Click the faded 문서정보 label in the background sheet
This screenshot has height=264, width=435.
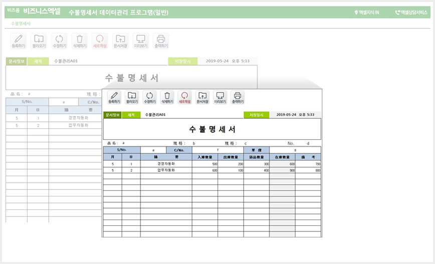(17, 61)
